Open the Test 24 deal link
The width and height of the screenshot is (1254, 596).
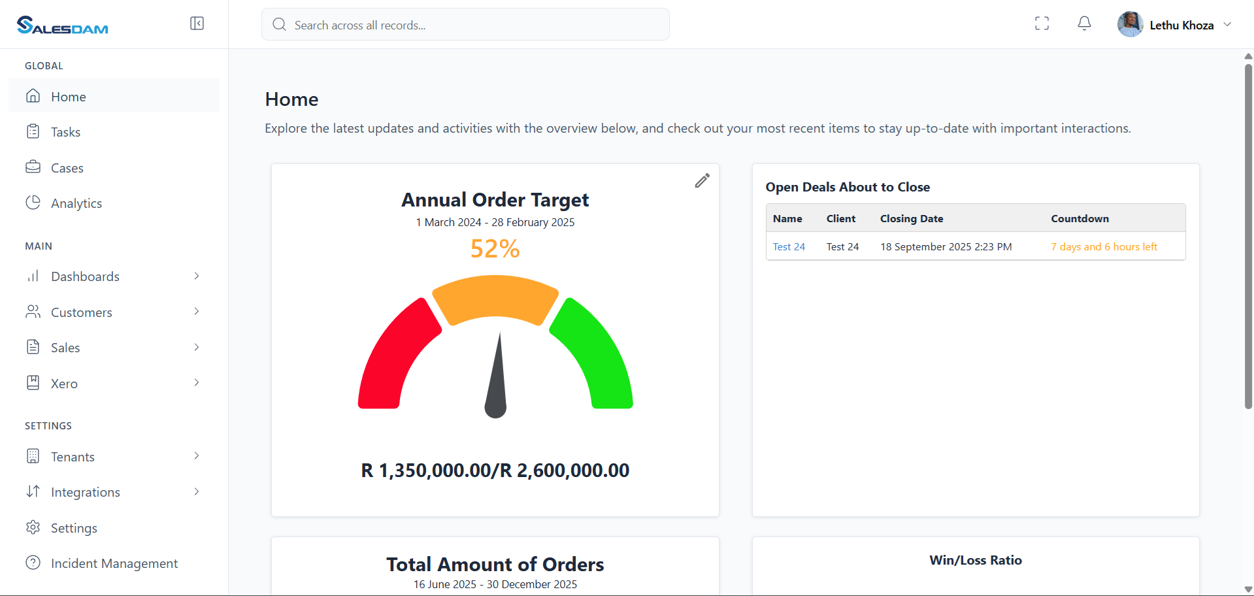(789, 247)
